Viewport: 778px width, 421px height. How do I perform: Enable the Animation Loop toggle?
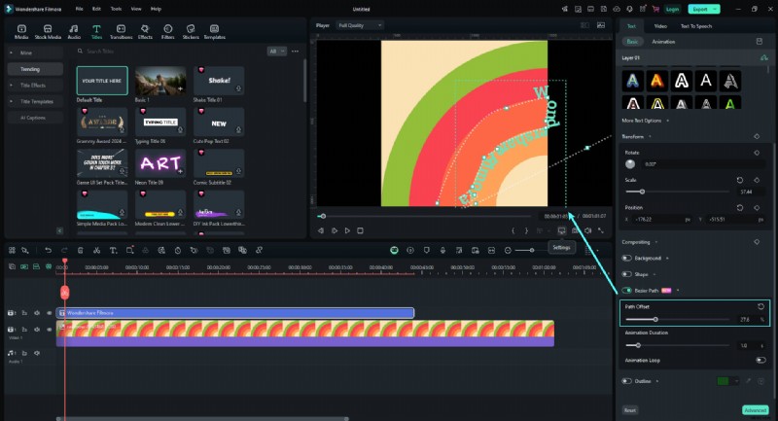(x=760, y=360)
